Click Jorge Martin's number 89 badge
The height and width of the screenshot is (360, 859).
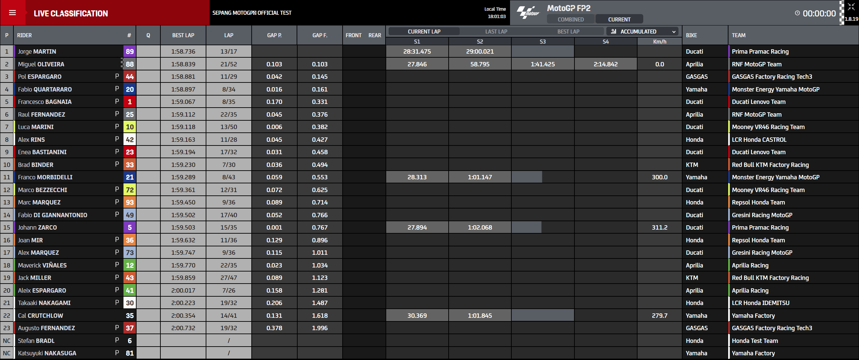(130, 52)
